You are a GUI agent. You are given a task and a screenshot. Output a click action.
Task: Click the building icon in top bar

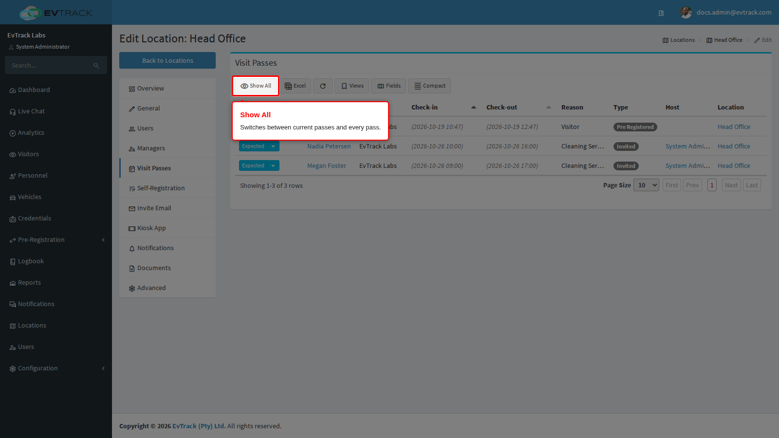[x=661, y=13]
